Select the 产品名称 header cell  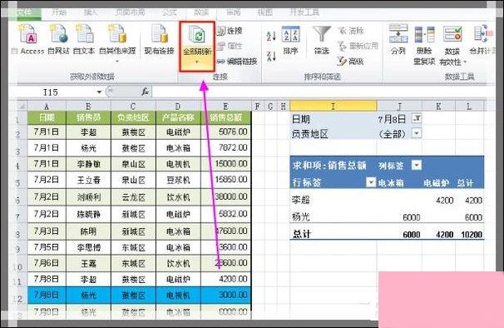[178, 117]
